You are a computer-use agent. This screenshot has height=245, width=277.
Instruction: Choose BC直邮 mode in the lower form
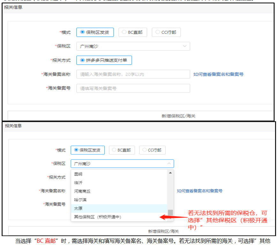[122, 150]
